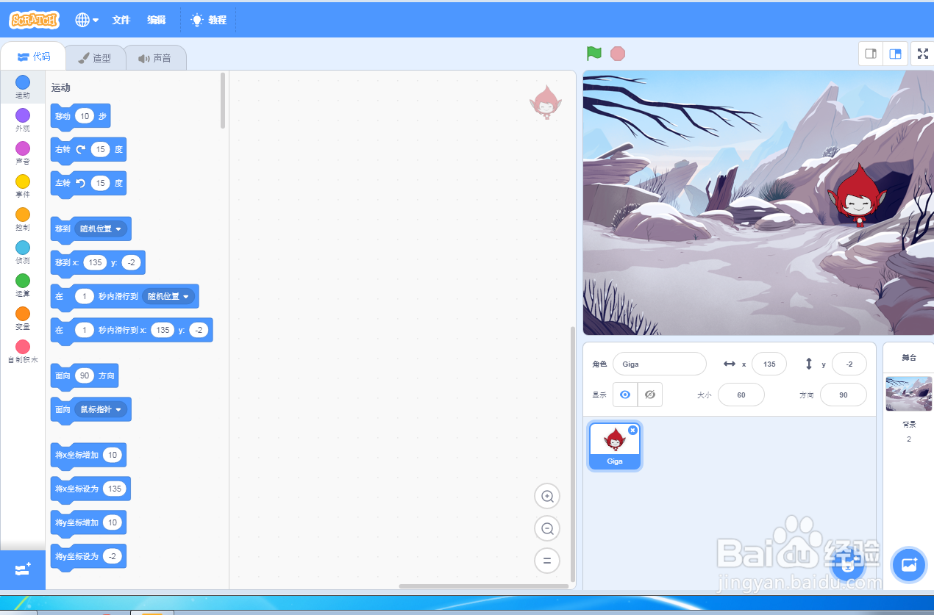The image size is (934, 615).
Task: Click the green flag to run
Action: (x=594, y=54)
